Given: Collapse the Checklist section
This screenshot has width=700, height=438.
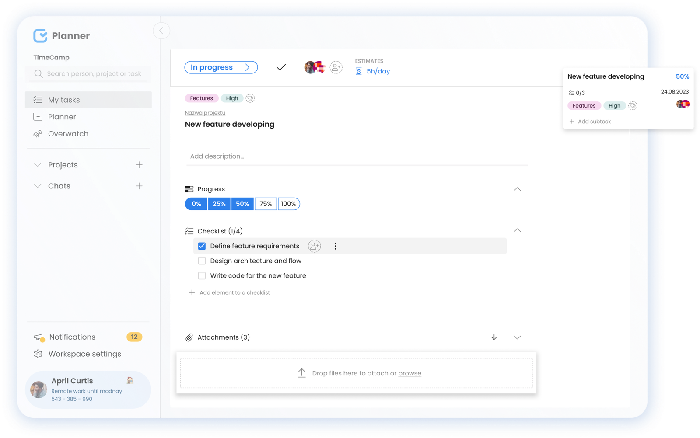Looking at the screenshot, I should pyautogui.click(x=517, y=231).
